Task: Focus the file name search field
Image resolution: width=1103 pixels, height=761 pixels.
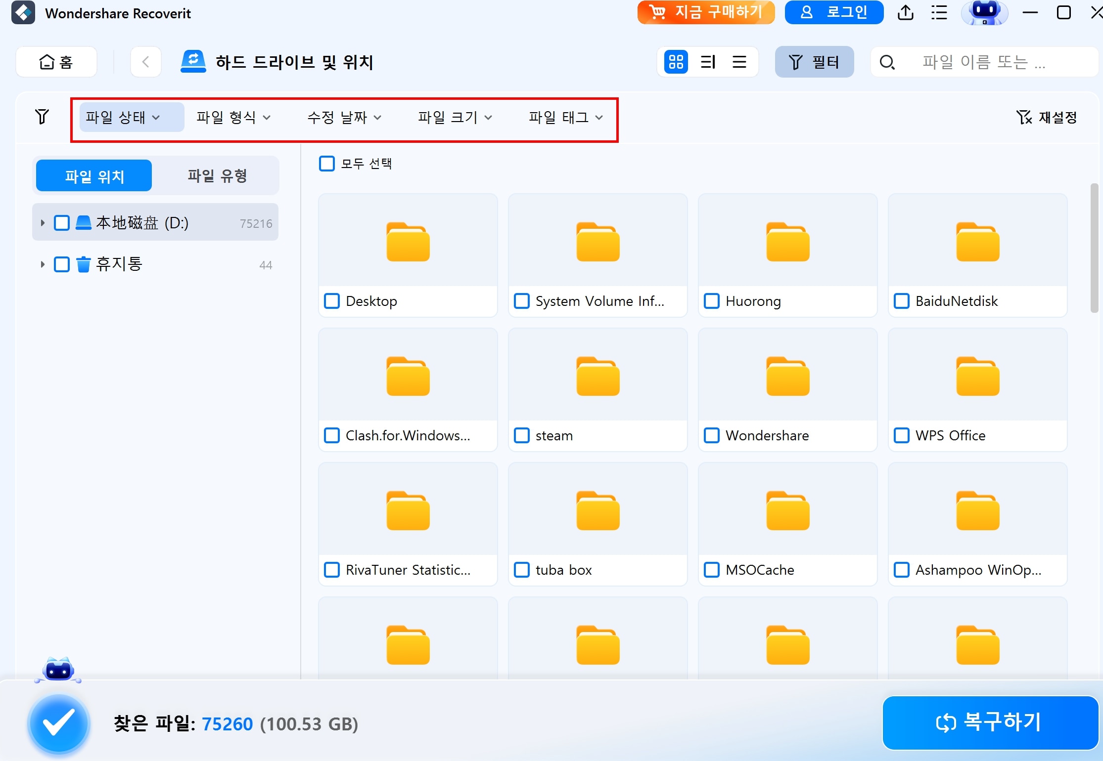Action: tap(984, 62)
